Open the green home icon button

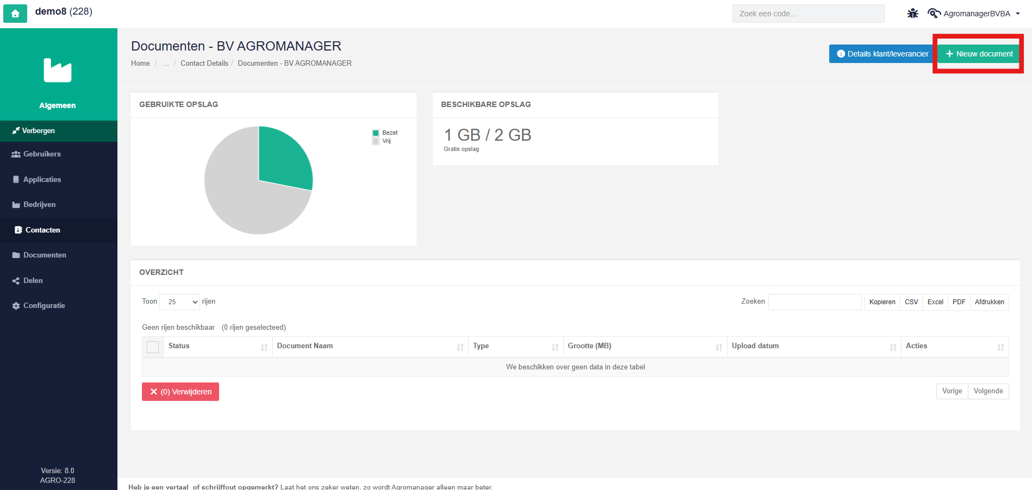coord(15,14)
